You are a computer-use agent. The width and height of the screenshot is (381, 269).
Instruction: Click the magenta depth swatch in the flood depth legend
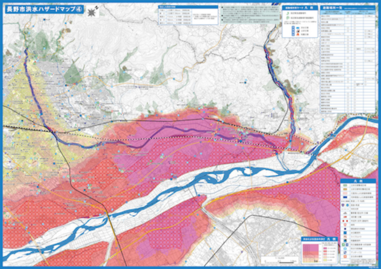click(x=325, y=248)
